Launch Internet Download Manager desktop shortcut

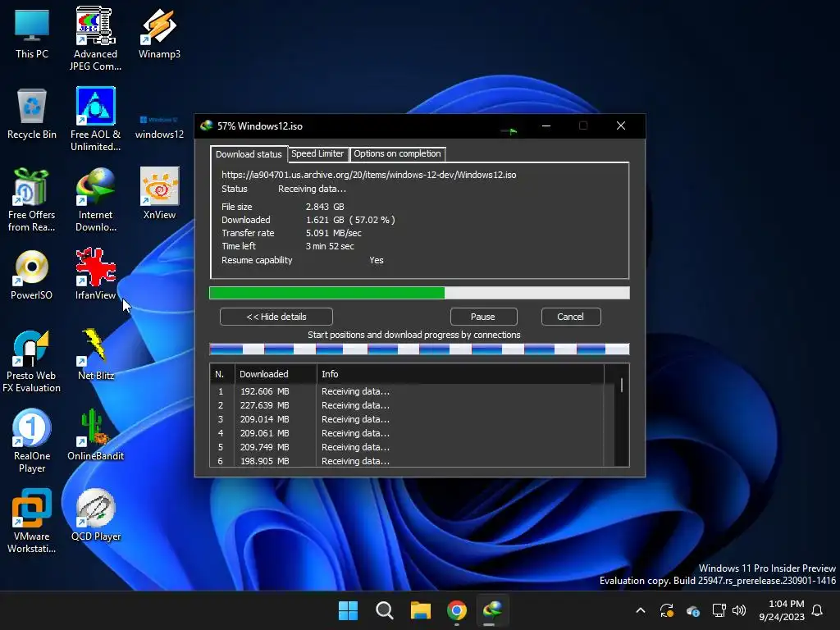(x=95, y=199)
